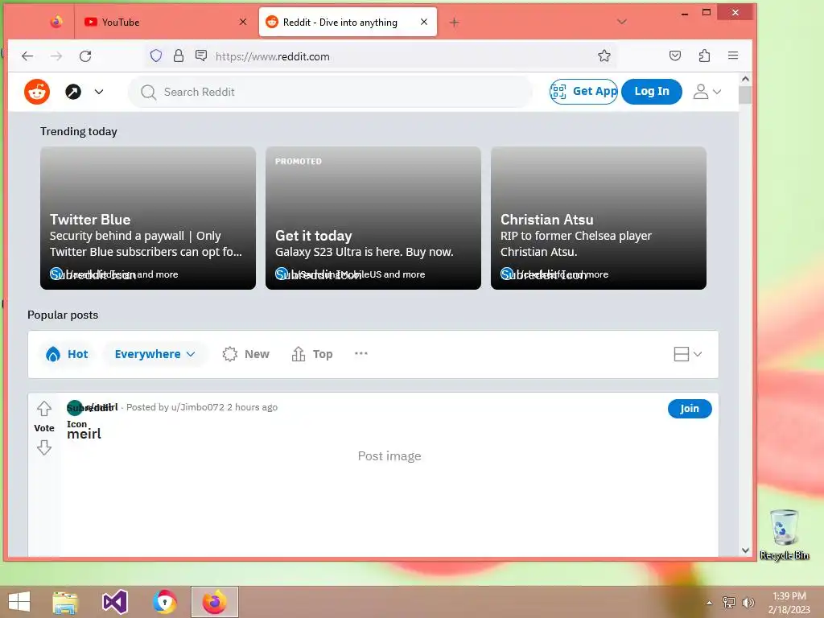Click the Save to Pocket icon
Viewport: 824px width, 618px height.
point(675,56)
